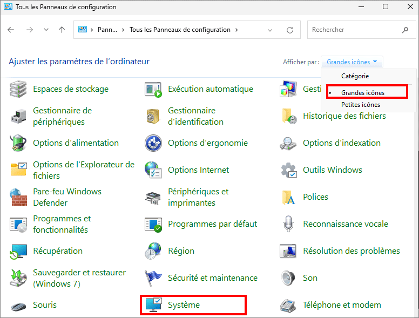Viewport: 419px width, 318px height.
Task: Expand chevron after 'Tous les Panneaux de configuration'
Action: coord(236,30)
